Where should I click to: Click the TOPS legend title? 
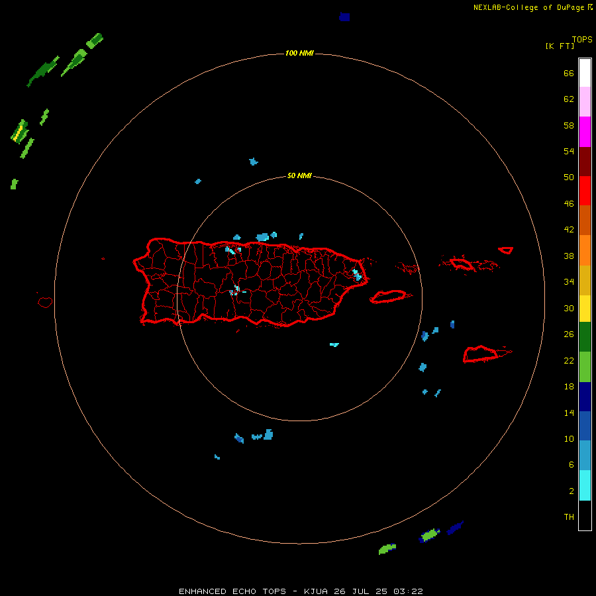[582, 39]
